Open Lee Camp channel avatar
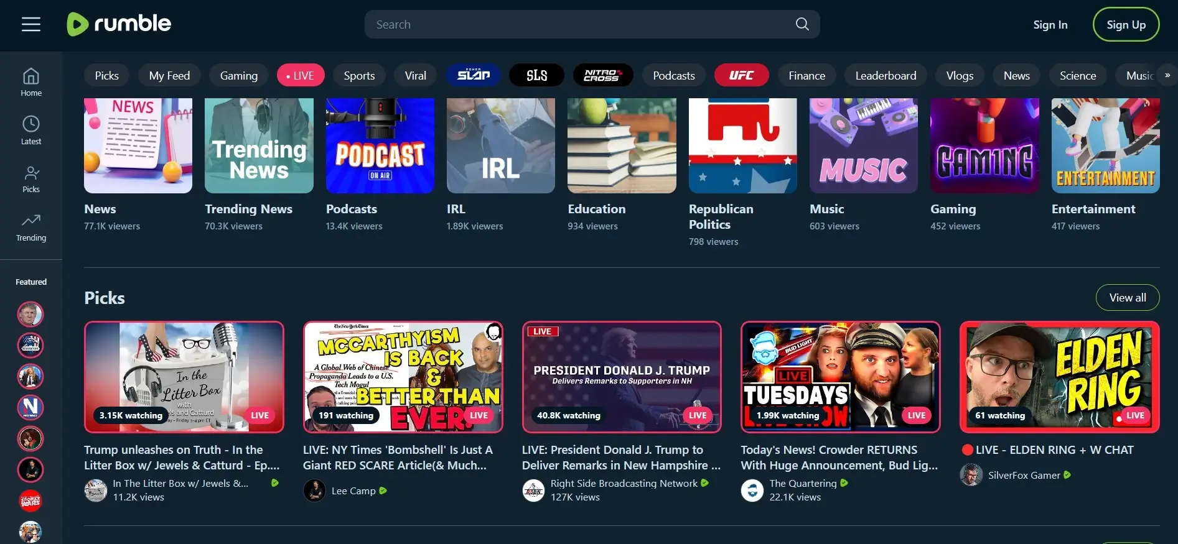 coord(314,491)
